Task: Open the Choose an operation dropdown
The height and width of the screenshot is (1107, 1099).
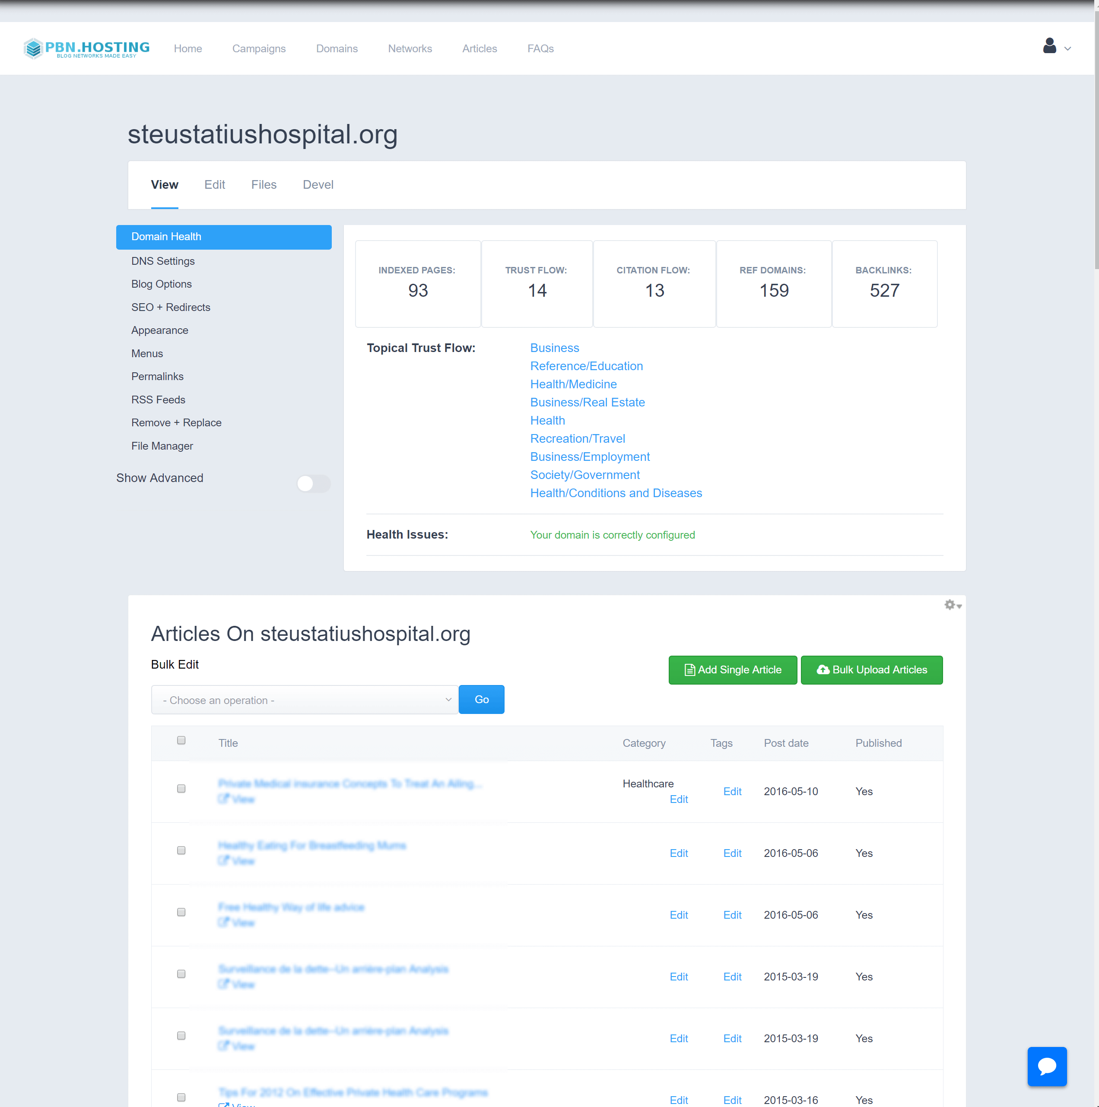Action: (305, 700)
